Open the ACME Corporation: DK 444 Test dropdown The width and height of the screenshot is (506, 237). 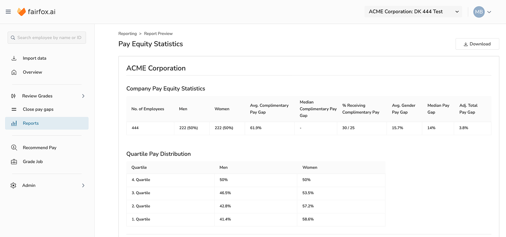tap(413, 12)
